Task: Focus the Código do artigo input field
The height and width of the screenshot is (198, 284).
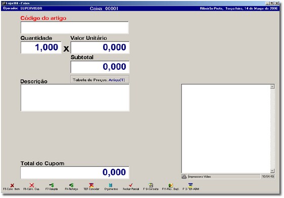Action: coord(75,27)
